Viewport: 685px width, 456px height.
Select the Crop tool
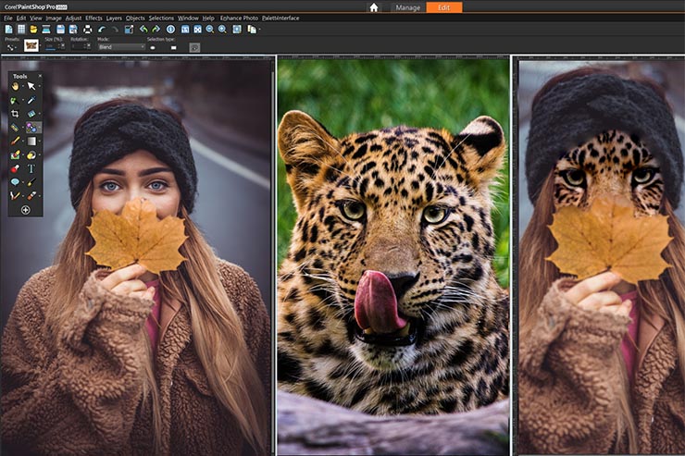[x=15, y=114]
